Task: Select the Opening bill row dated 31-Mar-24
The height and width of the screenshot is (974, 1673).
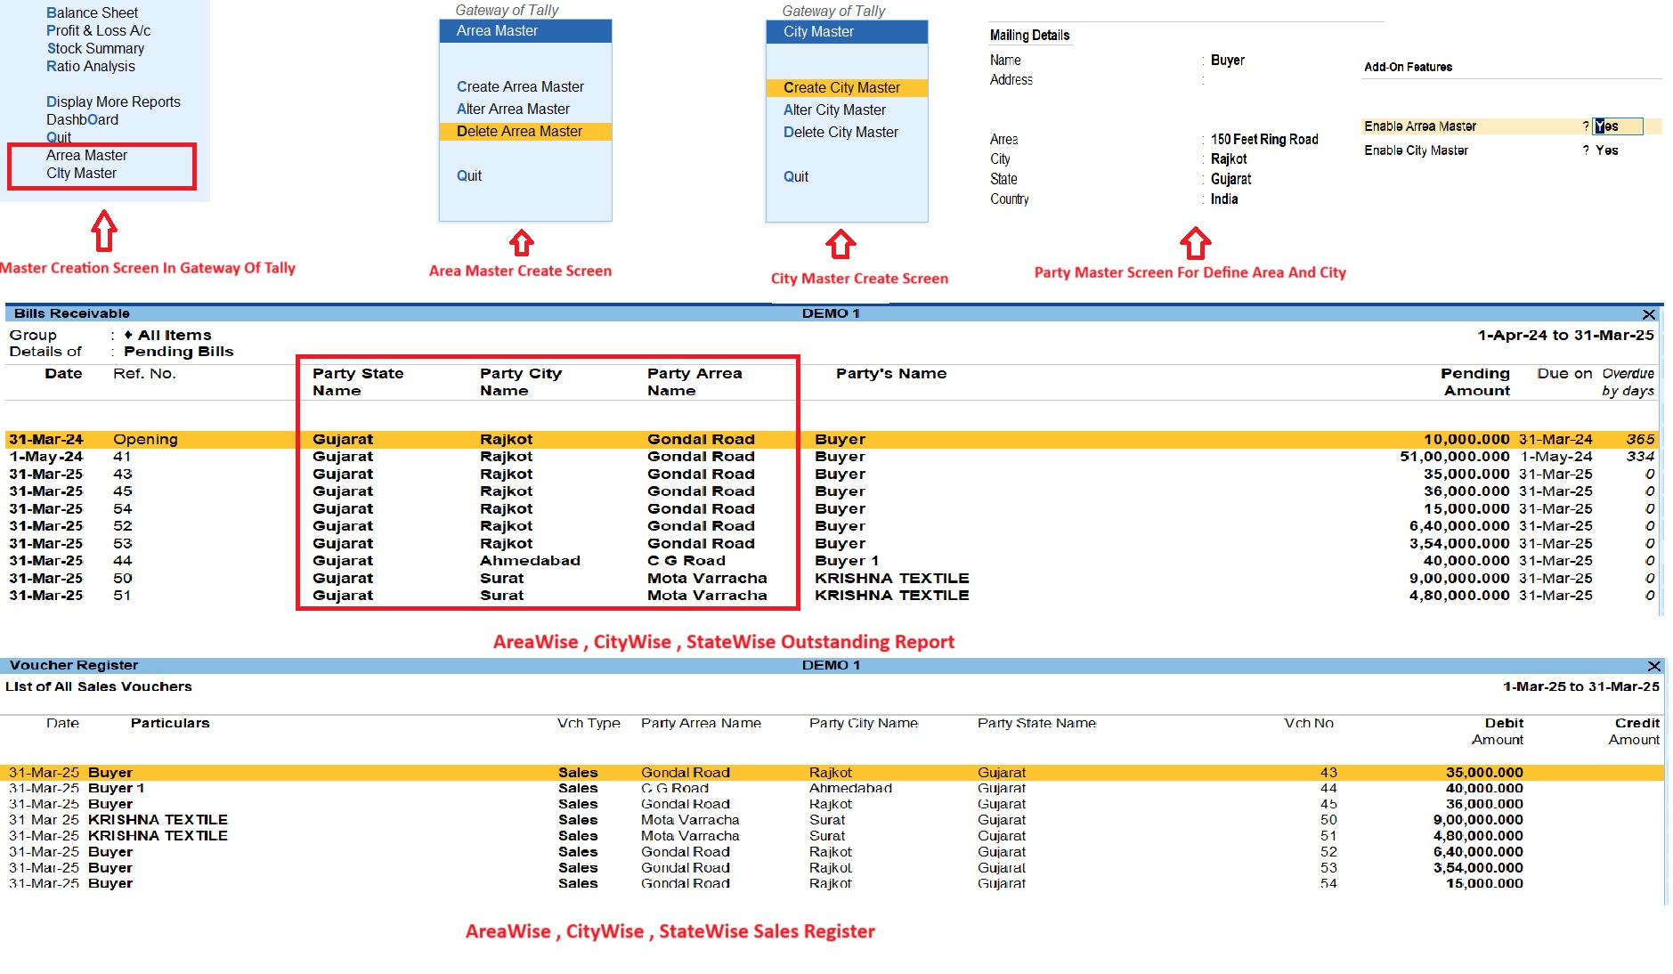Action: click(145, 440)
